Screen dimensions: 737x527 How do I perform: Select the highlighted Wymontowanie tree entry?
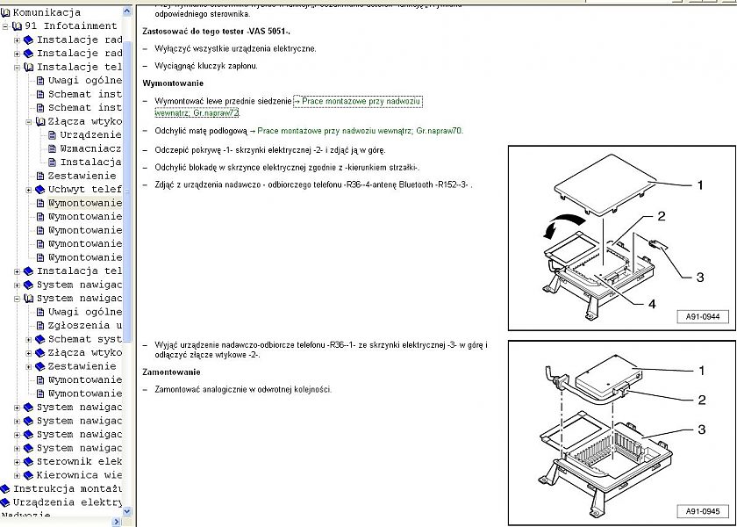pos(84,203)
